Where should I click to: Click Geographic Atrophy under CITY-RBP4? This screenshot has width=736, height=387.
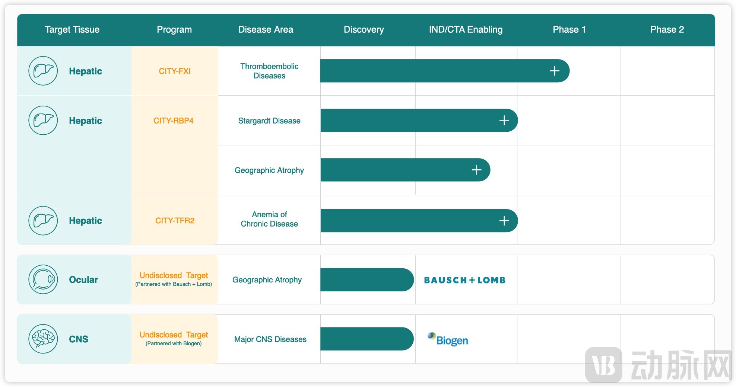pyautogui.click(x=269, y=170)
